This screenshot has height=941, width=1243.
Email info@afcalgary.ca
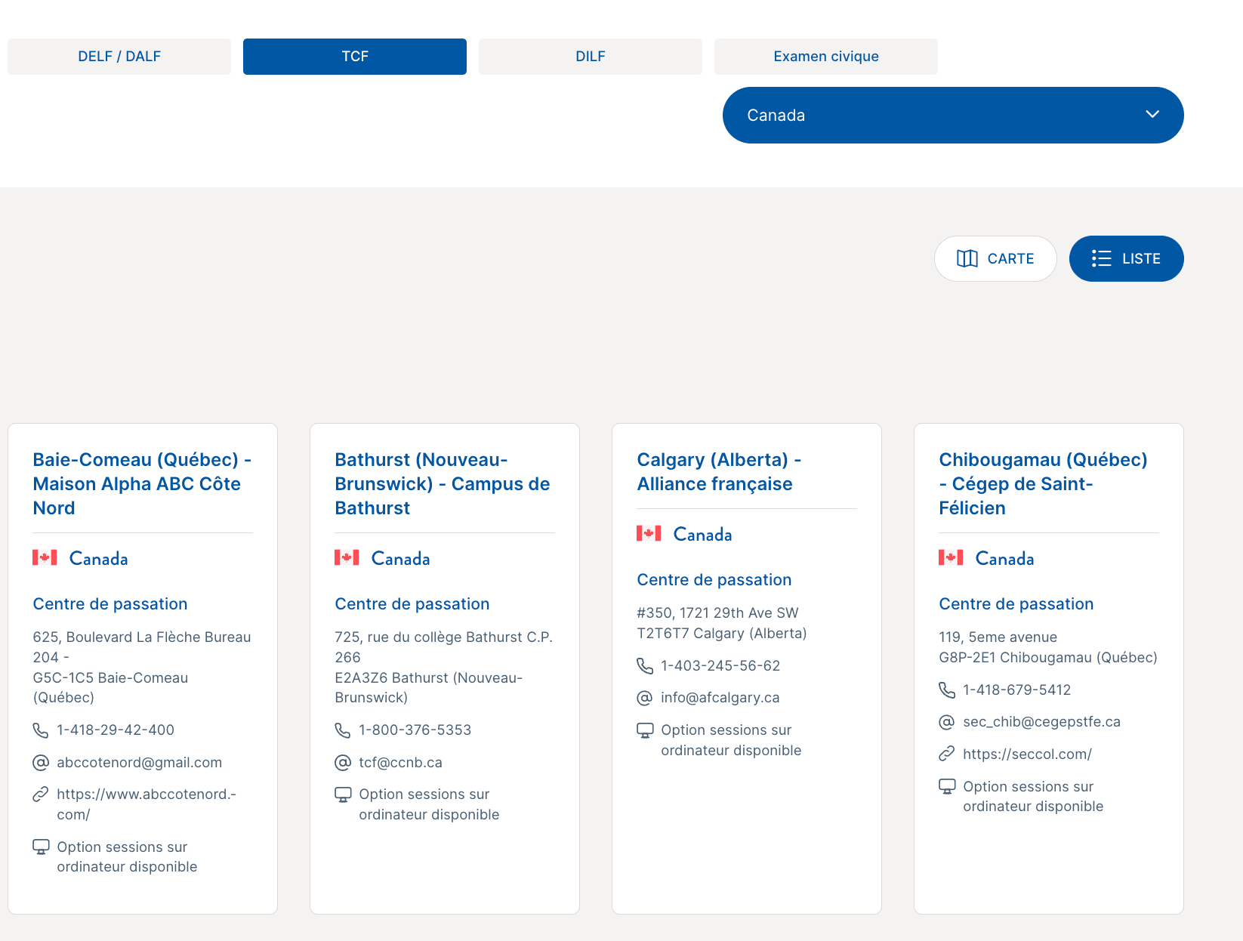pyautogui.click(x=720, y=698)
